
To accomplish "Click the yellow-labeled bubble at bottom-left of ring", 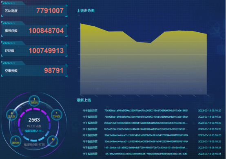I will tap(16, 141).
